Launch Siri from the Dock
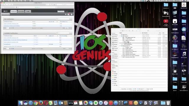Screen dimensions: 189x106 (x=26, y=103)
